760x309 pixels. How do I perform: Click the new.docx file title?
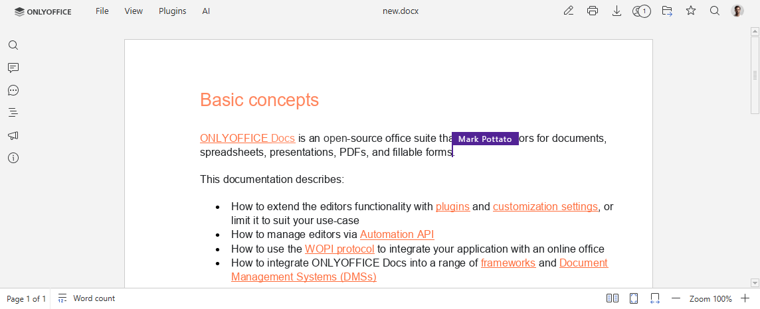click(x=401, y=11)
